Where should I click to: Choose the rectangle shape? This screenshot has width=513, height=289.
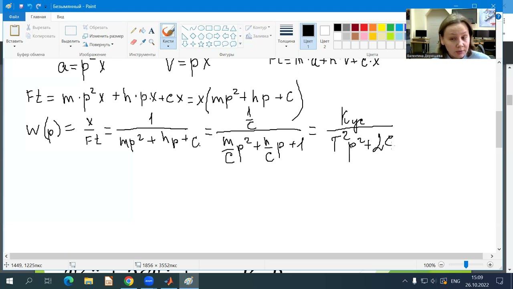(x=209, y=28)
